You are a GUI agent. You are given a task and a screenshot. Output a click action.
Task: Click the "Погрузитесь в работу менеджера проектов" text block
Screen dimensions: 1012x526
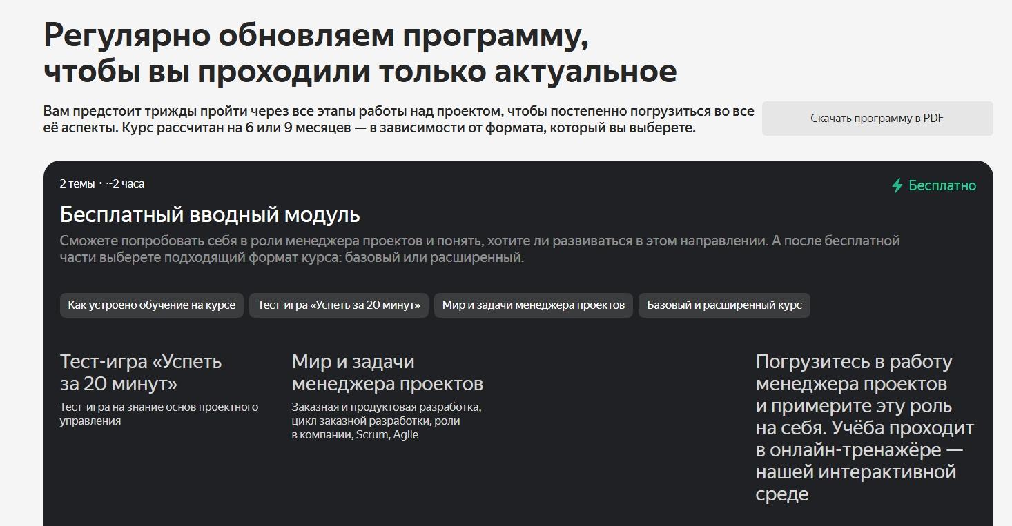864,427
